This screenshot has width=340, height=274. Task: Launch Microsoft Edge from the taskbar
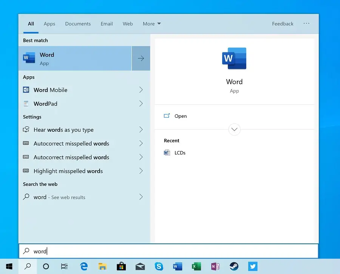(84, 266)
